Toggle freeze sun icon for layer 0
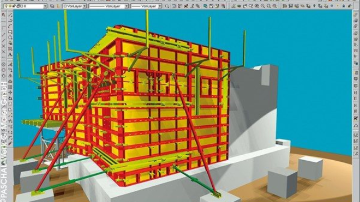This screenshot has width=360, height=202. pos(10,6)
